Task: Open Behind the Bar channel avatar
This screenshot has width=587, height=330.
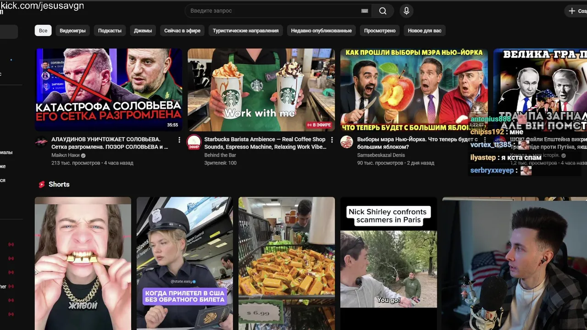Action: pyautogui.click(x=194, y=142)
